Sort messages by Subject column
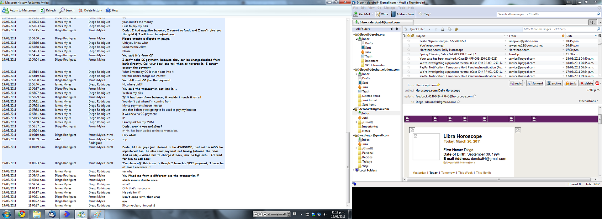 459,36
